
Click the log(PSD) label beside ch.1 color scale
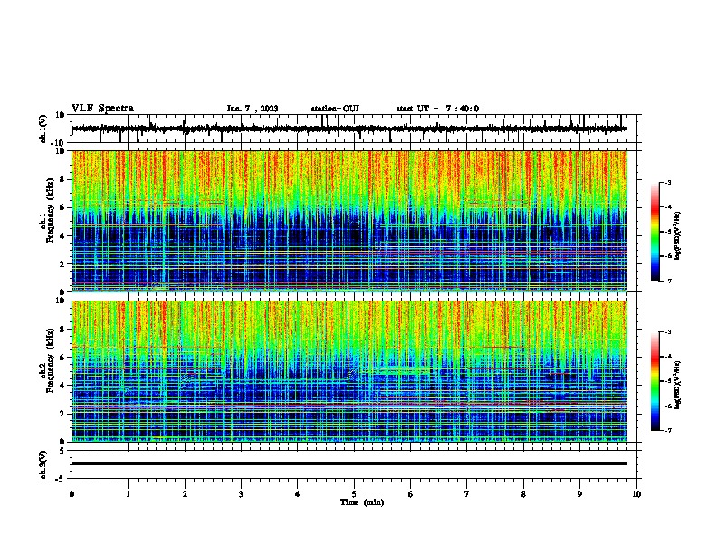point(678,235)
